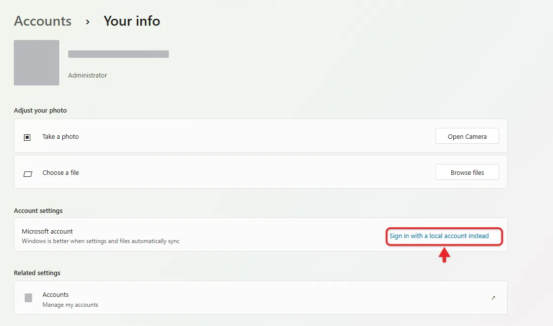Click the 'Account settings' section heading
553x326 pixels.
pos(38,210)
